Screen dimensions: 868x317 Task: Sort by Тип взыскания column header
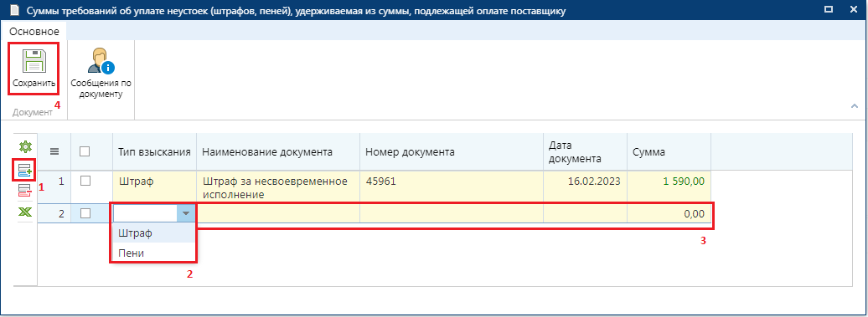(154, 152)
